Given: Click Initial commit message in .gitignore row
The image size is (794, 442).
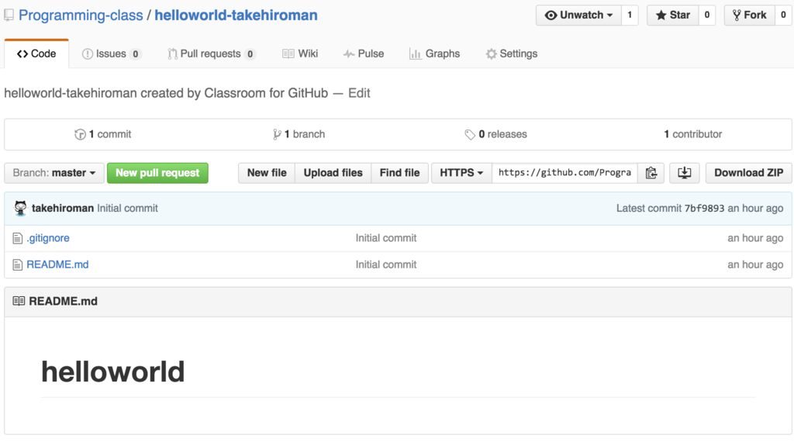Looking at the screenshot, I should coord(386,238).
